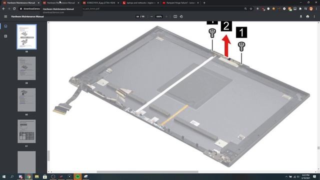Click the 500% zoom level field
The width and height of the screenshot is (320, 180).
pyautogui.click(x=159, y=16)
